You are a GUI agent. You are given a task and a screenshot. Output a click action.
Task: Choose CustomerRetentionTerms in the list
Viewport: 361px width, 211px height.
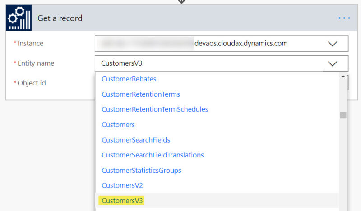pos(141,94)
